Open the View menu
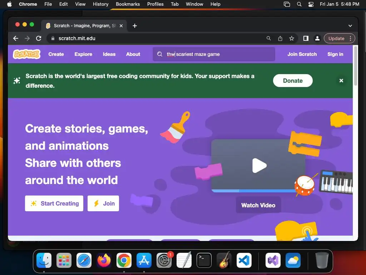366x275 pixels. 80,4
